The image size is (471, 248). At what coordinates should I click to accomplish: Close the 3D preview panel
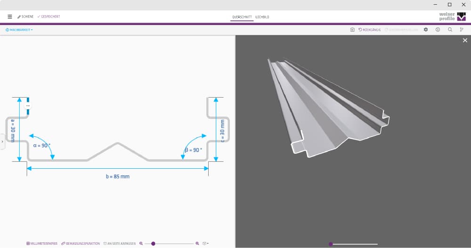coord(465,41)
